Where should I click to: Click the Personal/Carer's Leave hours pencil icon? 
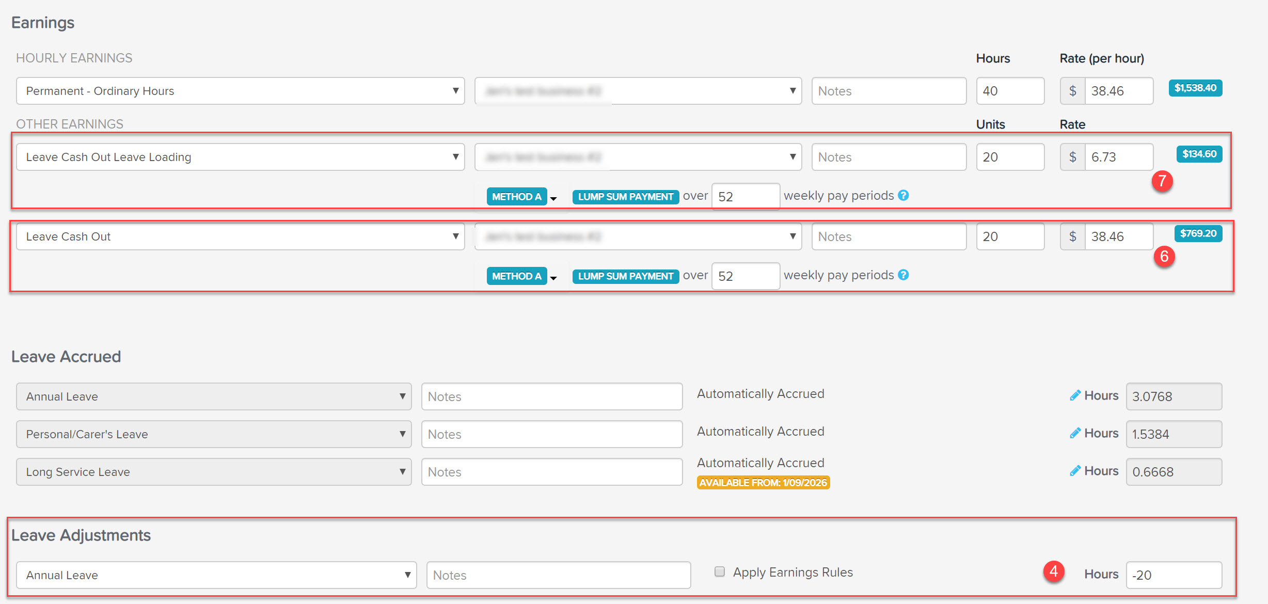click(1075, 433)
